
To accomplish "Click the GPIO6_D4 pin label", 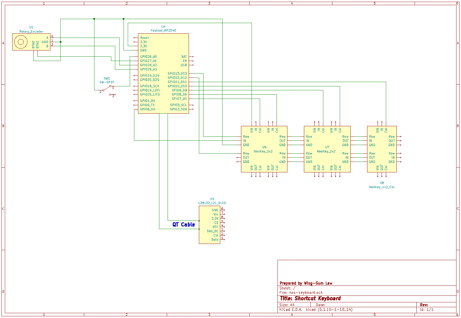I will pyautogui.click(x=147, y=109).
